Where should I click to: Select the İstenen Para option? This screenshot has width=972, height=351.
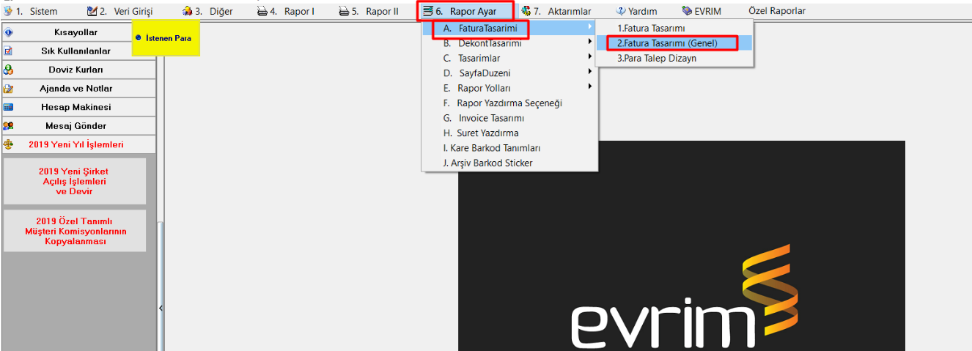pyautogui.click(x=166, y=37)
